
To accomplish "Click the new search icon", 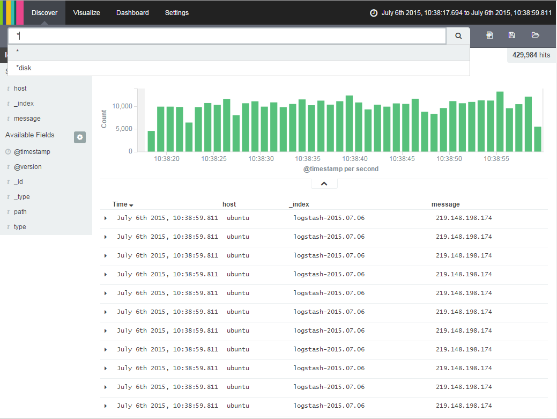I will [489, 35].
